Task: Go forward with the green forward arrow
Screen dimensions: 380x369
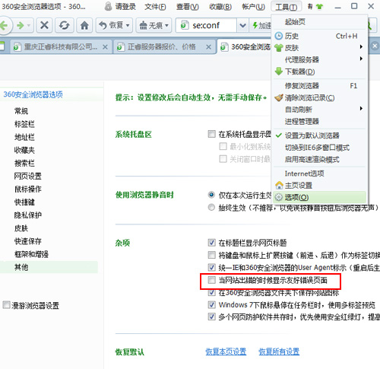Action: [20, 25]
